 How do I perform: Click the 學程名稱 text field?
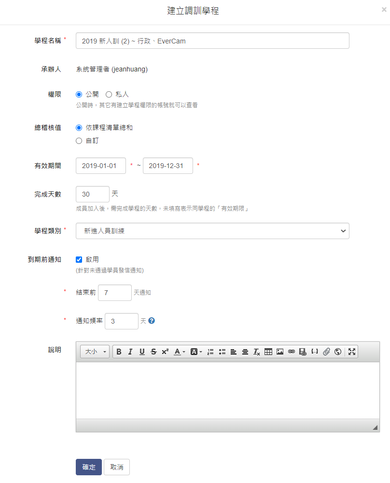pyautogui.click(x=212, y=41)
